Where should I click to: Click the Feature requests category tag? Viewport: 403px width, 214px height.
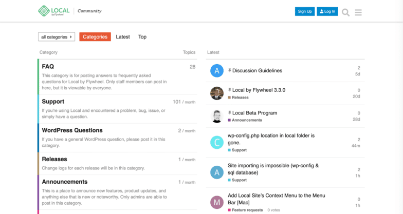coord(247,210)
